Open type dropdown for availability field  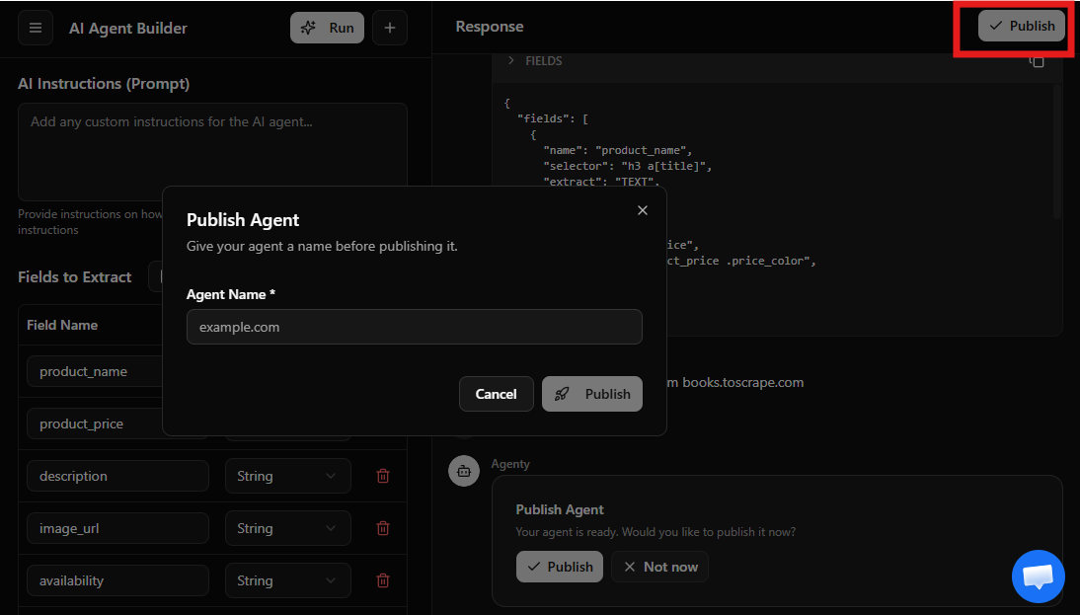pos(287,580)
